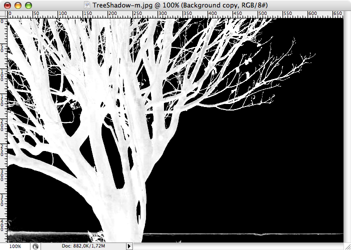Click the horizontal scrollbar track

tap(235, 246)
